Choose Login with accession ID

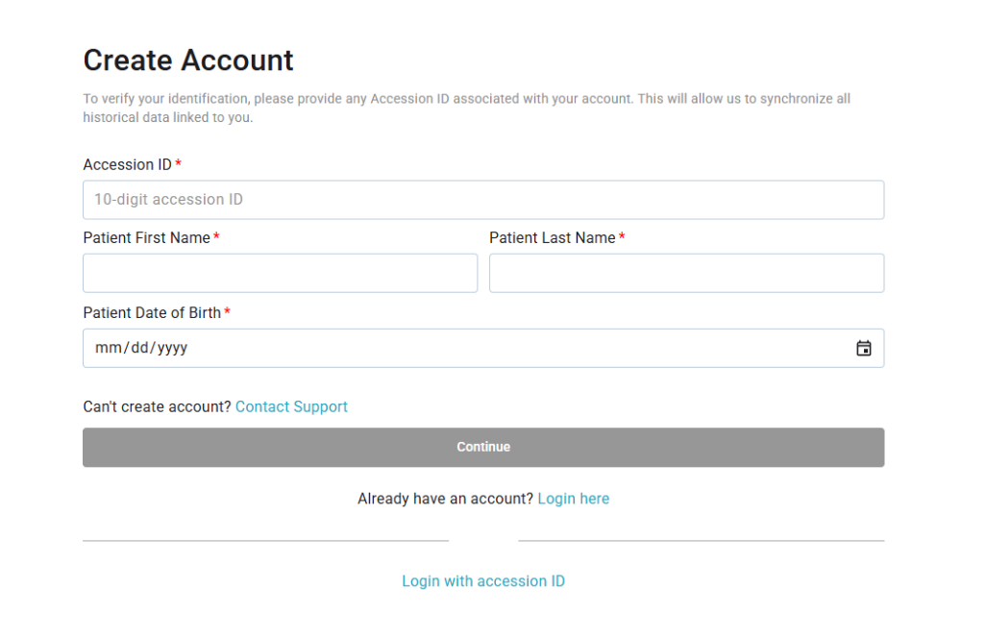482,581
